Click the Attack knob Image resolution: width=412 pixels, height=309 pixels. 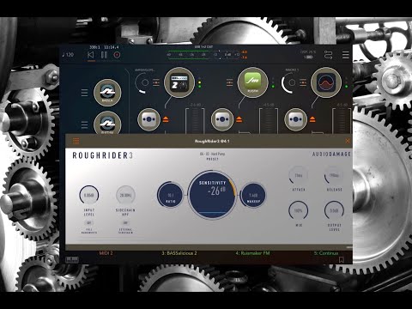[x=298, y=175]
